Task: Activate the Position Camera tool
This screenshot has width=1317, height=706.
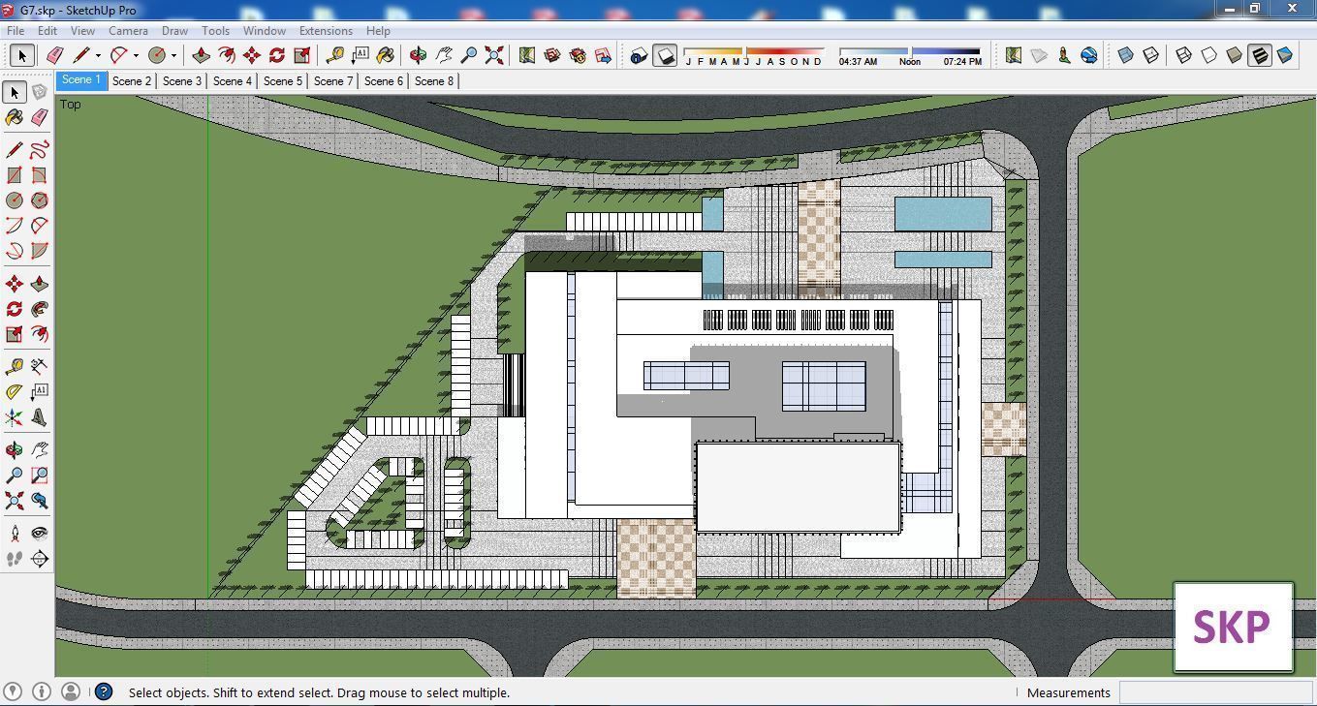Action: [15, 534]
